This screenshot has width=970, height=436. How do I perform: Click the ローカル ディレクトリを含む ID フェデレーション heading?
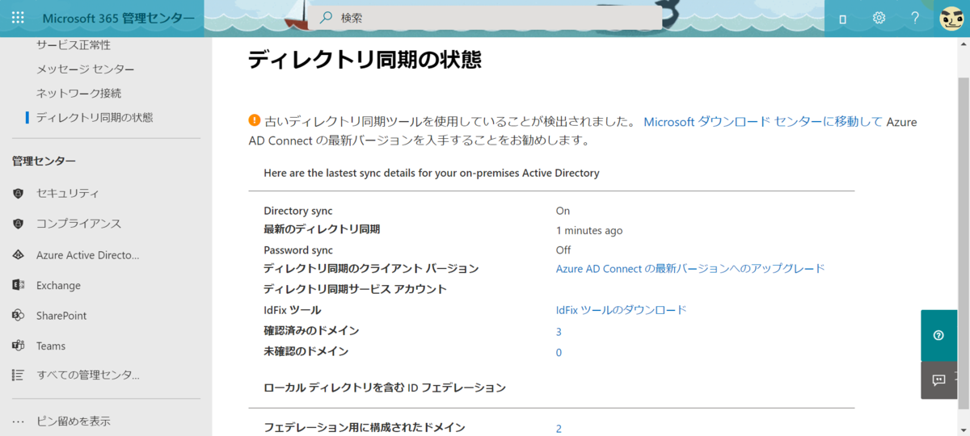(x=385, y=388)
